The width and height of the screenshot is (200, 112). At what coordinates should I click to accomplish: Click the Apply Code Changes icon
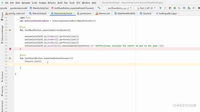point(170,8)
